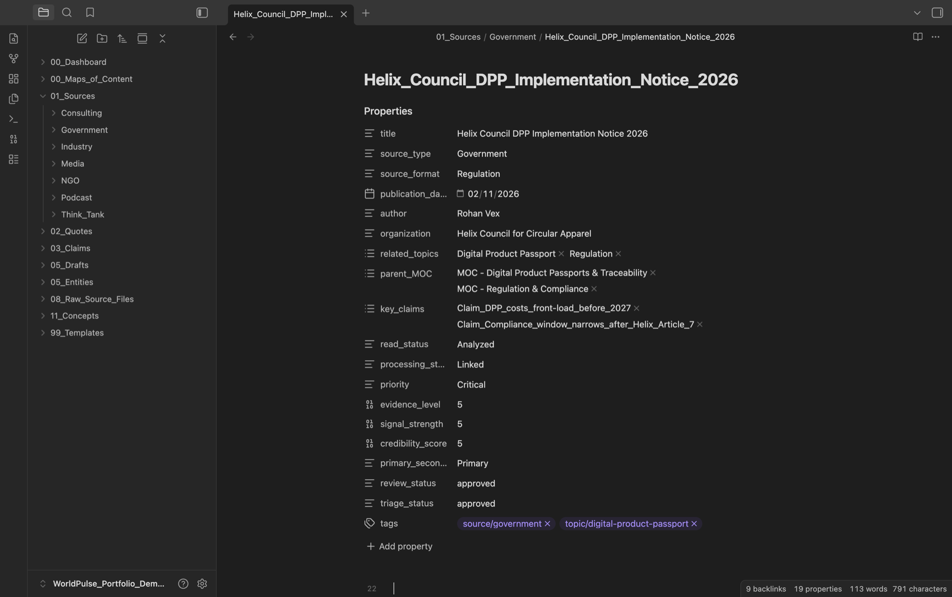The image size is (952, 597).
Task: Remove Digital Product Passport from related_topics
Action: click(x=561, y=254)
